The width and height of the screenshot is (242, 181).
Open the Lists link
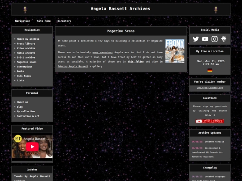coord(20,80)
